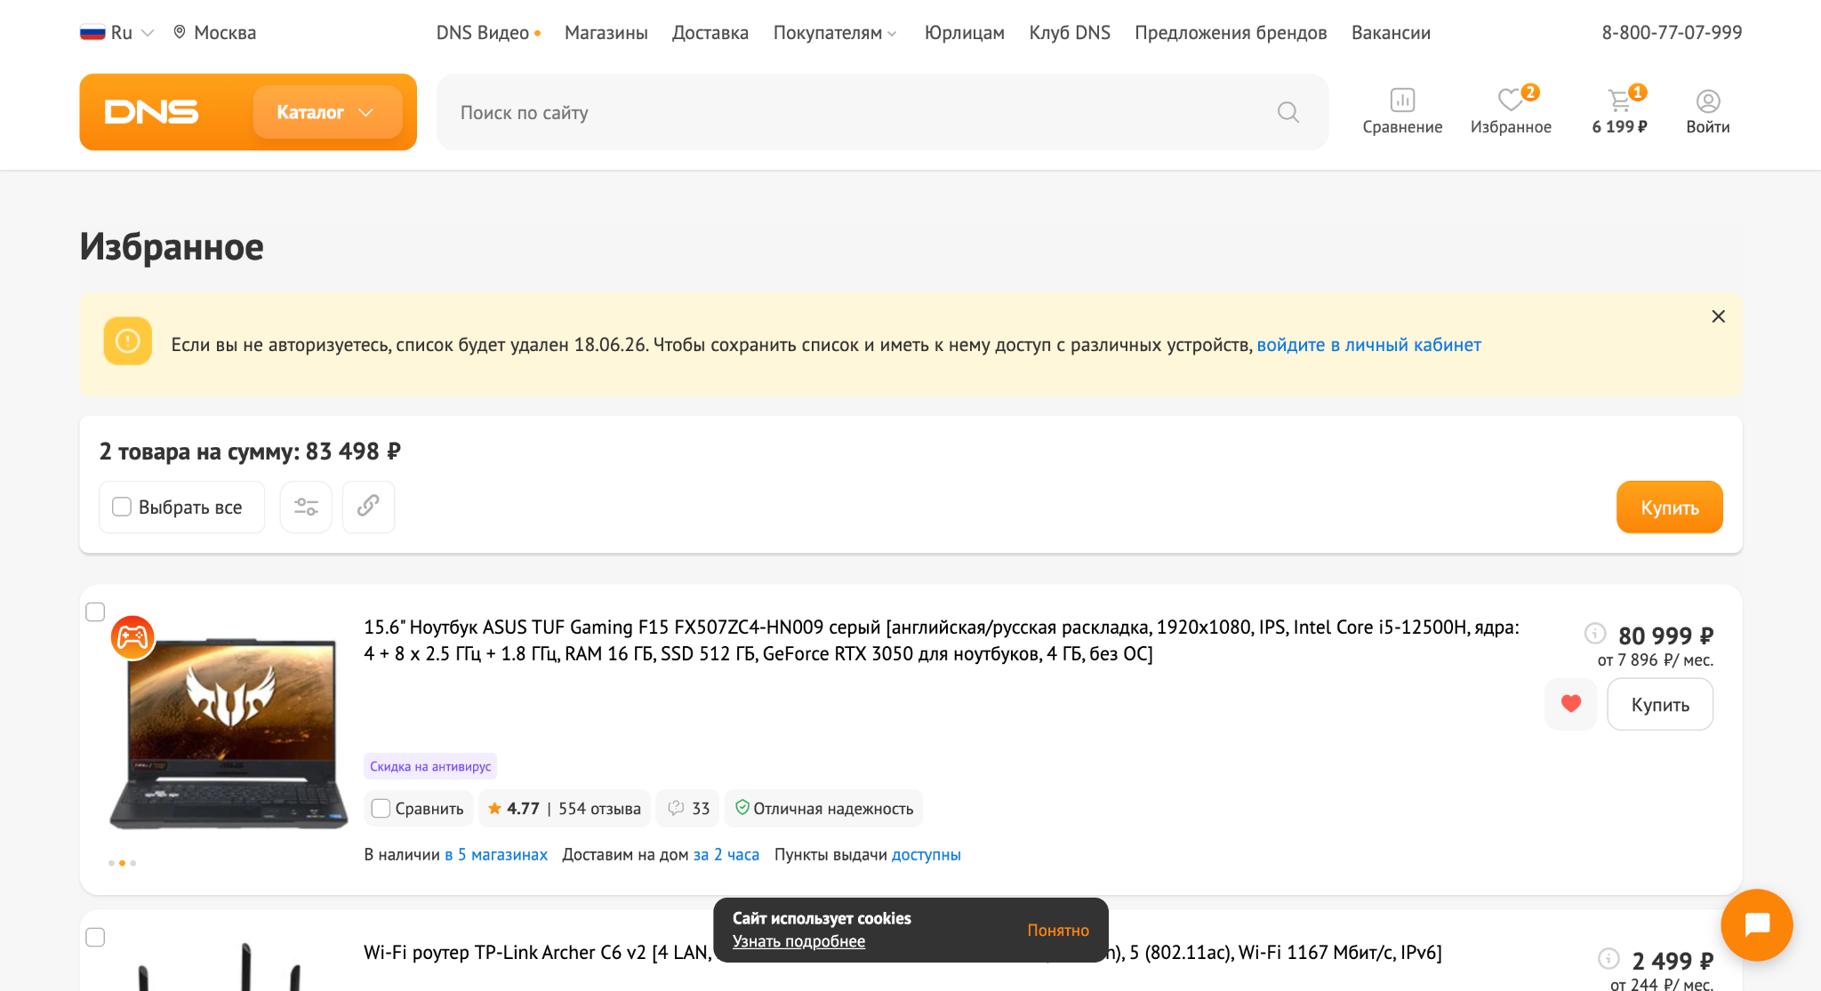Click the 2 товара на сумму: 83 498 ₽ text
Screen dimensions: 1821x991
250,452
